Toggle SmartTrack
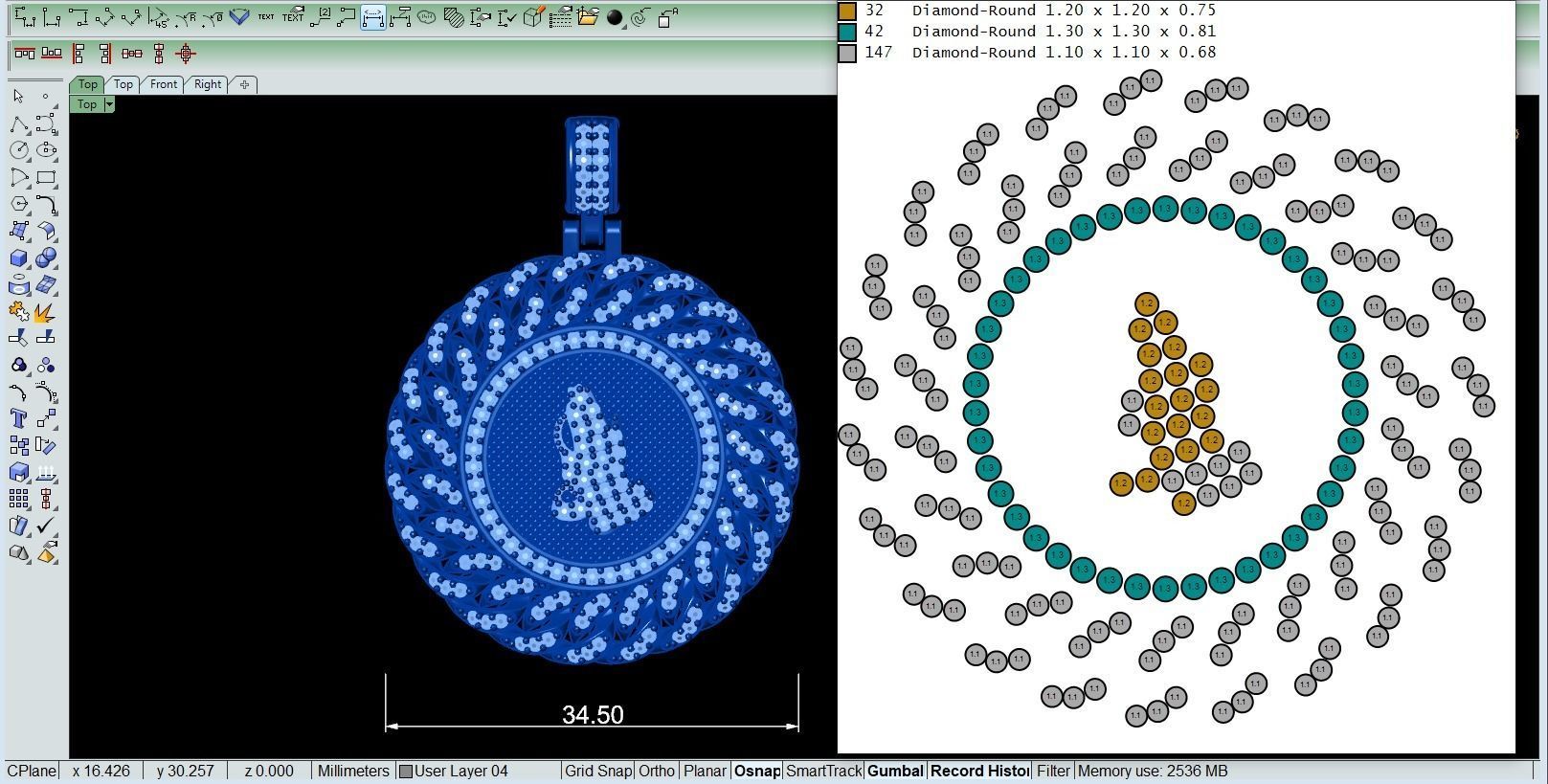The width and height of the screenshot is (1548, 784). pyautogui.click(x=824, y=771)
